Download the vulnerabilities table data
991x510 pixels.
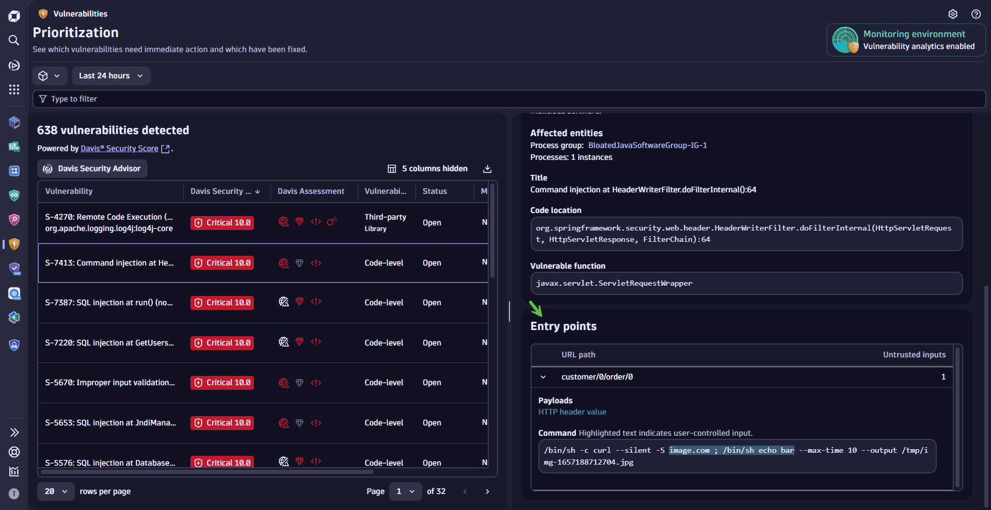point(487,169)
